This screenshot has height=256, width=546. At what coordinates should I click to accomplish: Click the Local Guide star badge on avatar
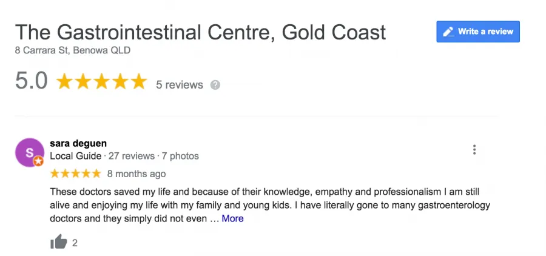click(38, 161)
